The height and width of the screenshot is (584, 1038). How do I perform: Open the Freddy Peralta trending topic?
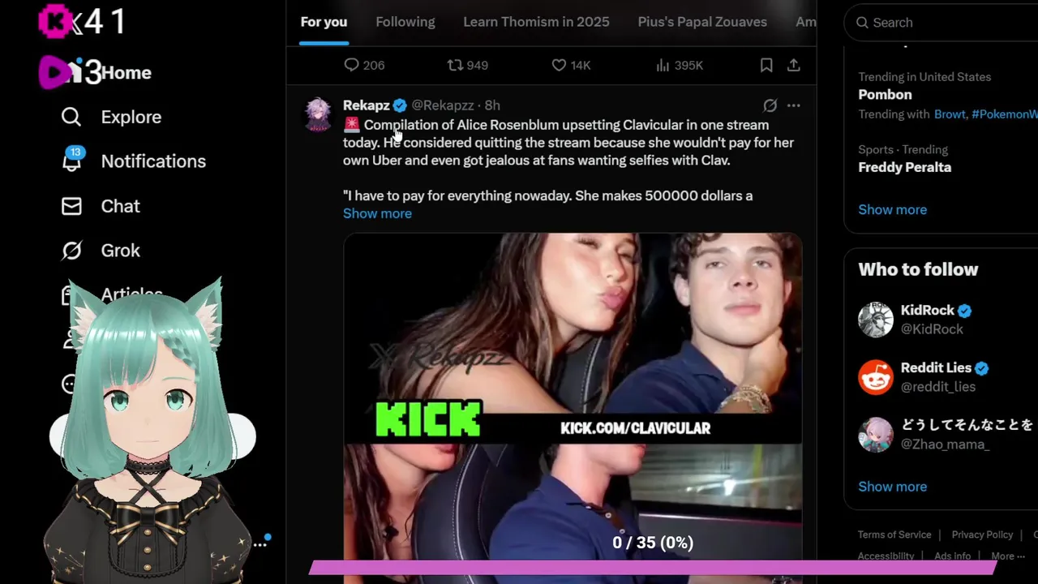click(905, 167)
